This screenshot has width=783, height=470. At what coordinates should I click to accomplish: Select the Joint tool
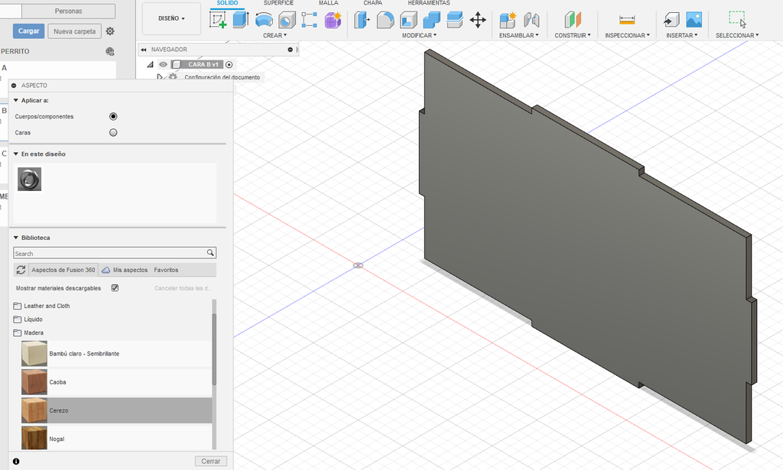(531, 20)
